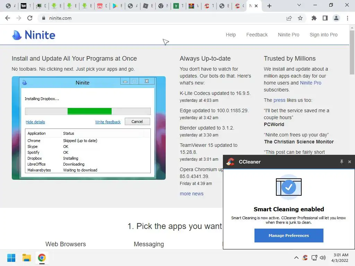Click The Christian Science Monitor text
This screenshot has width=355, height=266.
pyautogui.click(x=299, y=142)
